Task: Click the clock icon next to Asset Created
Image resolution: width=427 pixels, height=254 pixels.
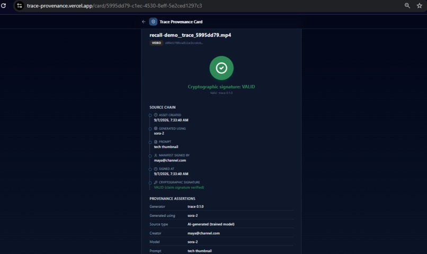Action: 156,115
